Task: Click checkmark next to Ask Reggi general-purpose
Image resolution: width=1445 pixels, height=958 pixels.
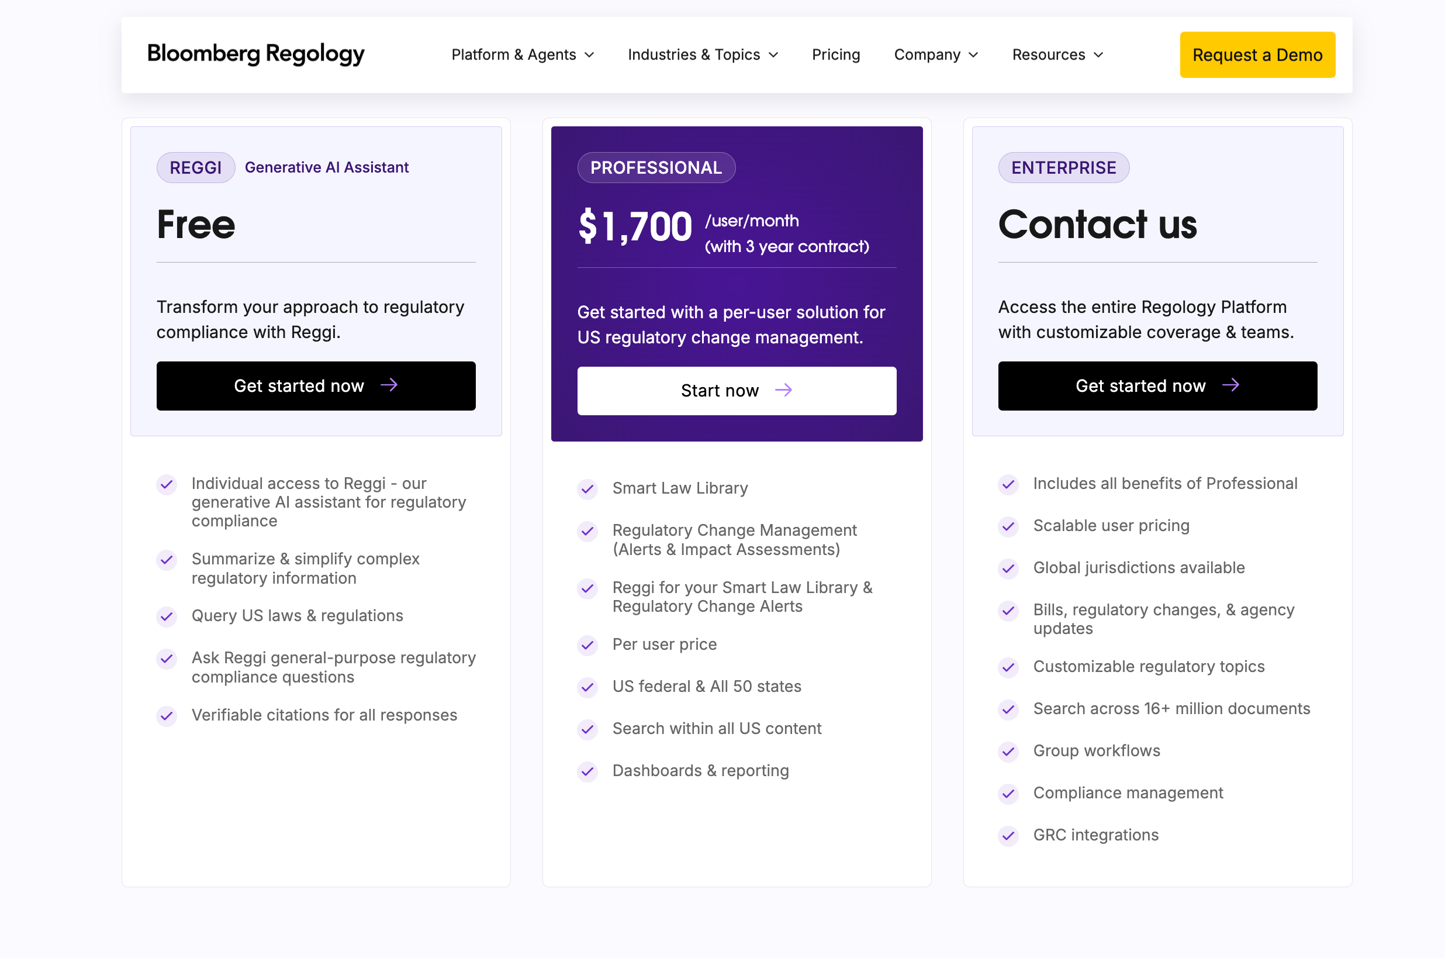Action: (x=167, y=659)
